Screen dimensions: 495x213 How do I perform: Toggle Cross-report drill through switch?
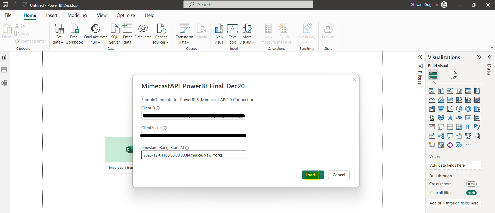coord(471,184)
